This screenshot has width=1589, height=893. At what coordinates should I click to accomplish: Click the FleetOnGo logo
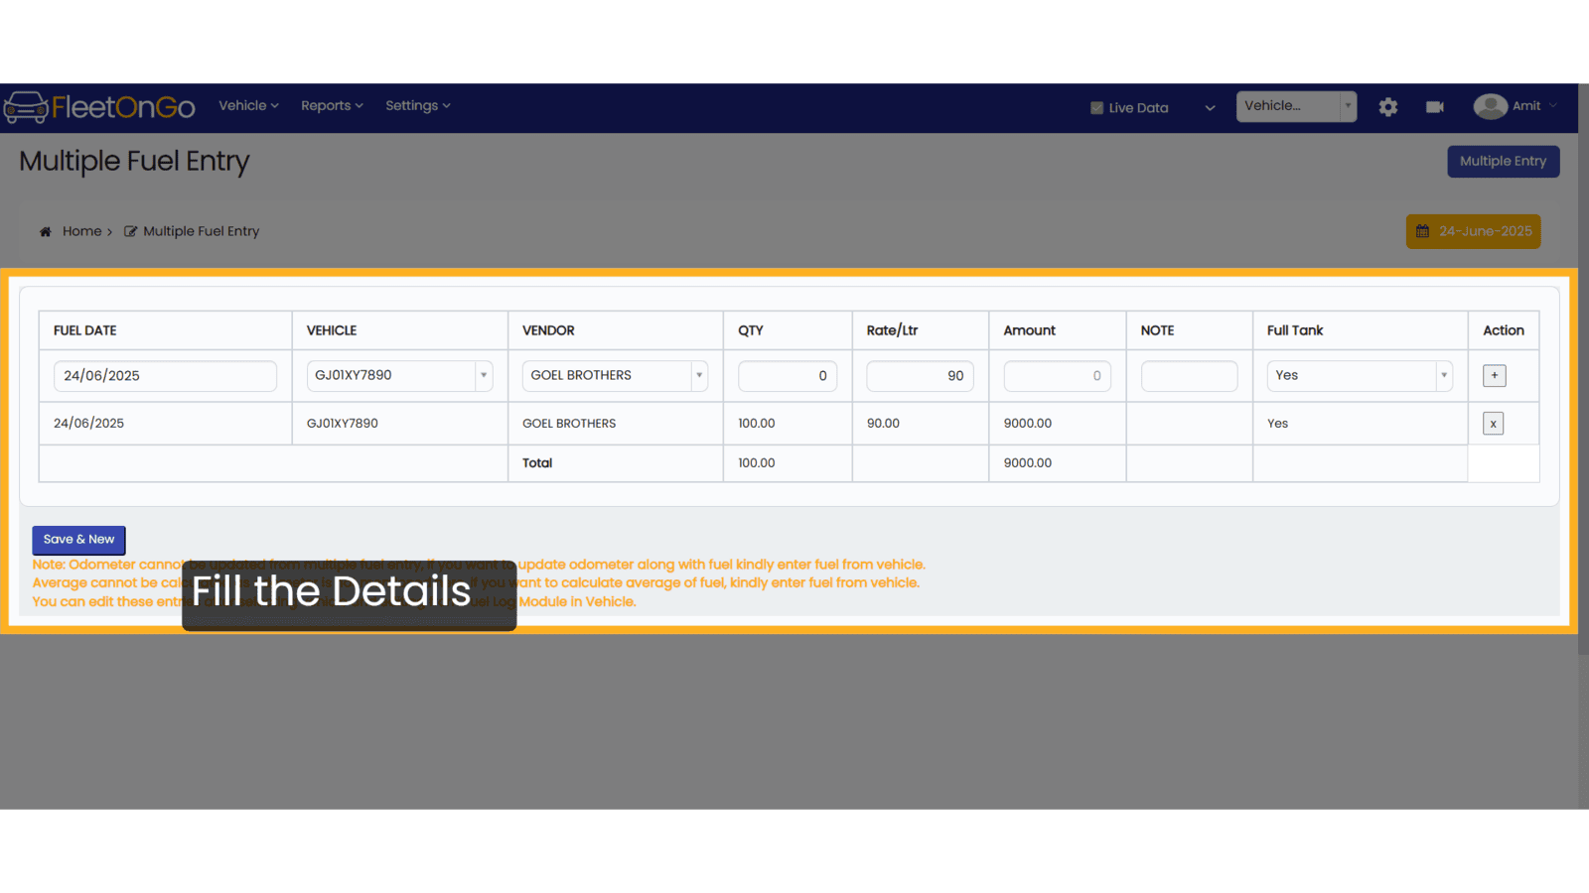[99, 107]
